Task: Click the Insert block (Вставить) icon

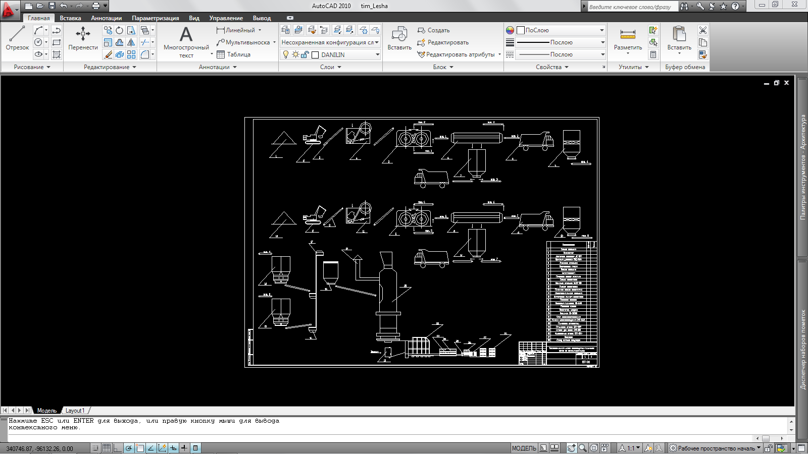Action: click(x=399, y=39)
